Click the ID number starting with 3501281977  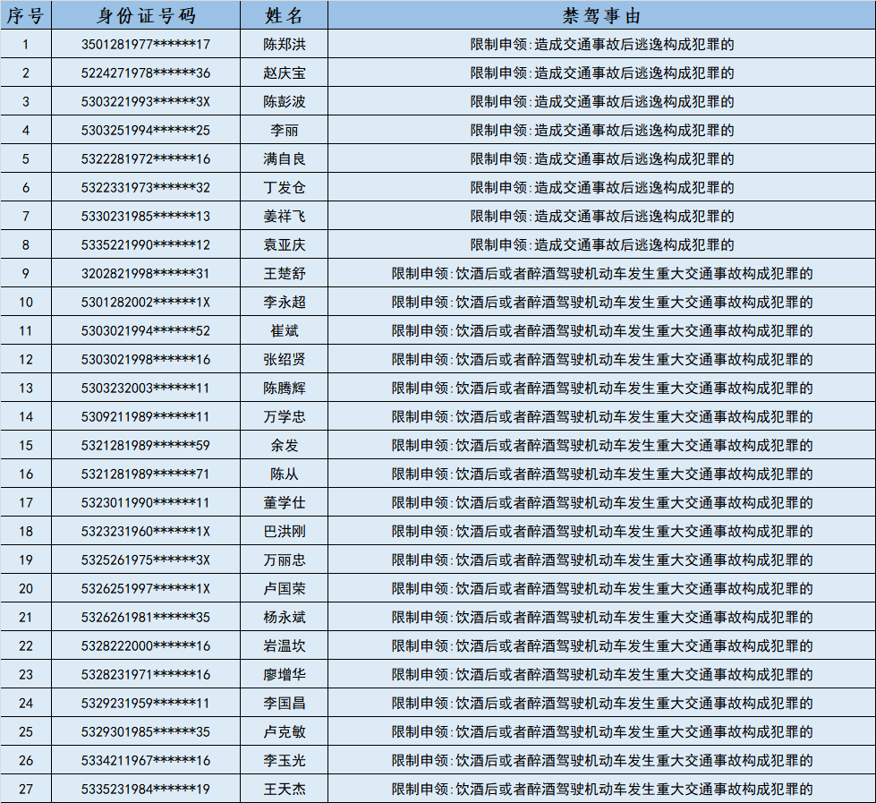pos(146,44)
